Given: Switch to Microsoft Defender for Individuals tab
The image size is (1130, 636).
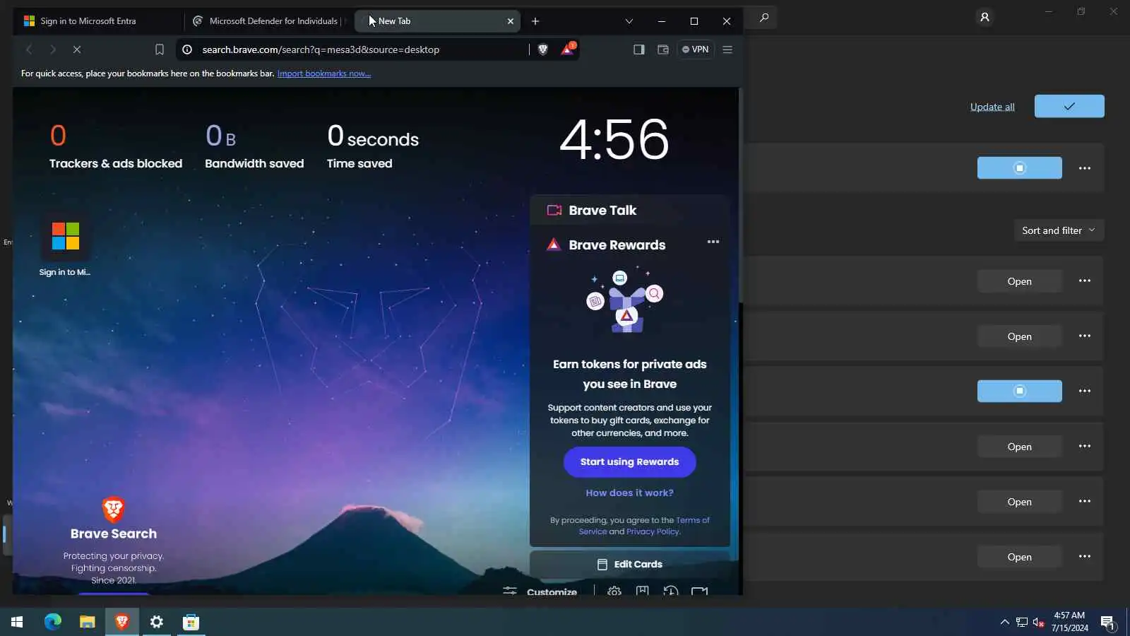Looking at the screenshot, I should click(x=268, y=21).
